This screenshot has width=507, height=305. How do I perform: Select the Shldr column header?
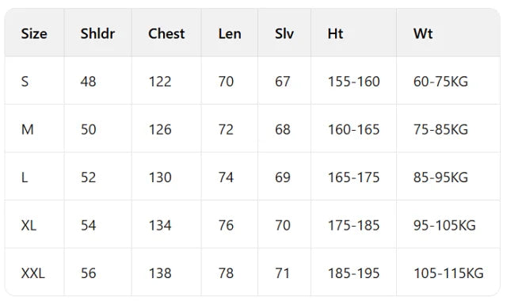click(97, 33)
